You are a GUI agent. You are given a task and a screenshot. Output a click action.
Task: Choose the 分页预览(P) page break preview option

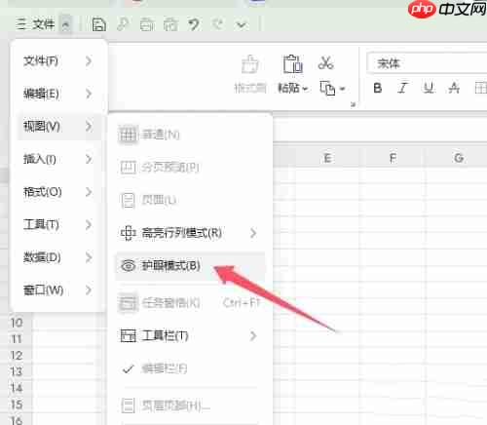tap(190, 167)
